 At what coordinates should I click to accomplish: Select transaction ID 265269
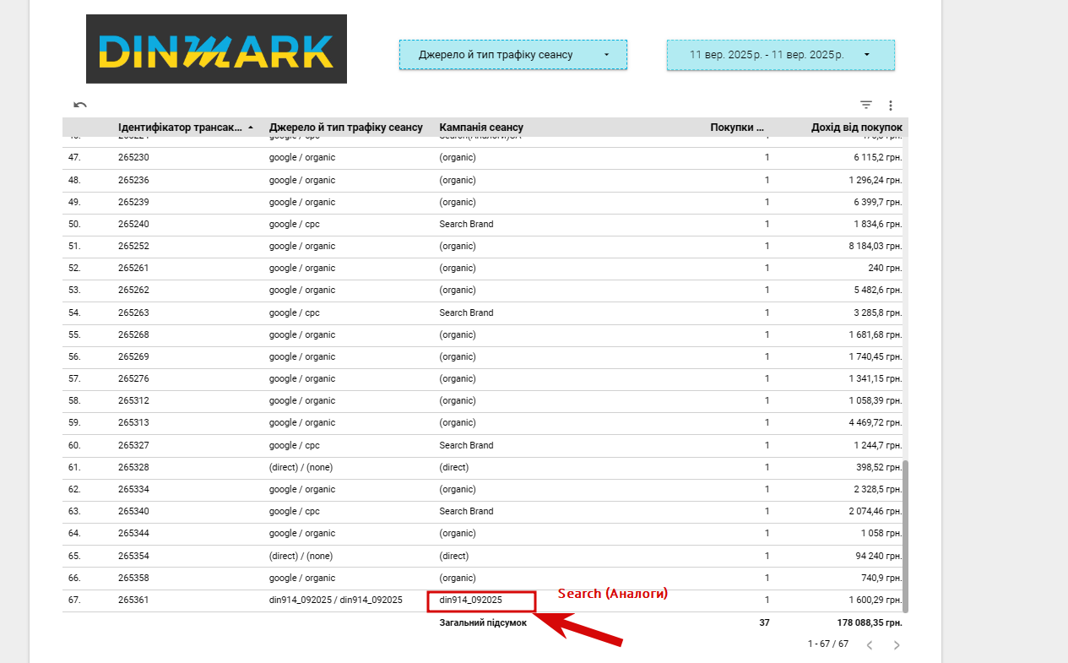pyautogui.click(x=133, y=356)
